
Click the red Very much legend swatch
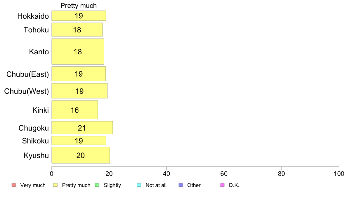pos(13,185)
